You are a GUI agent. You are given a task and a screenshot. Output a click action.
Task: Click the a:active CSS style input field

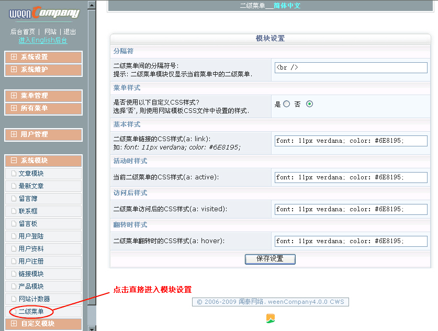(x=351, y=177)
